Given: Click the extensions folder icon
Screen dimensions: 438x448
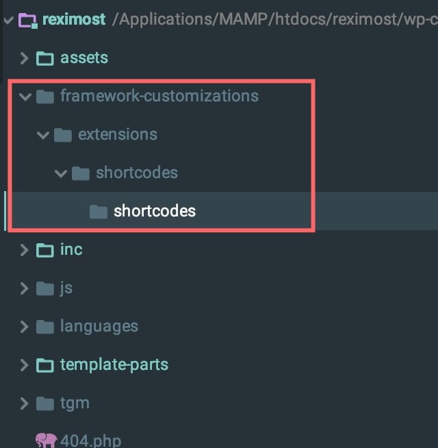Looking at the screenshot, I should click(62, 135).
